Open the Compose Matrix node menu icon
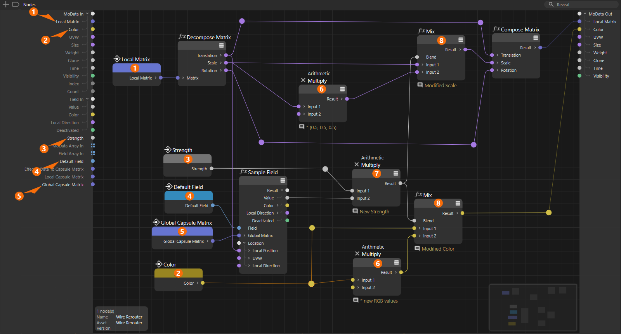 tap(536, 38)
